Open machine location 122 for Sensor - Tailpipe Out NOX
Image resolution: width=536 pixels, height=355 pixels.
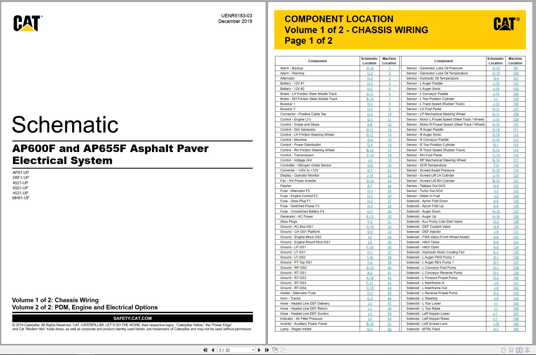tap(516, 186)
